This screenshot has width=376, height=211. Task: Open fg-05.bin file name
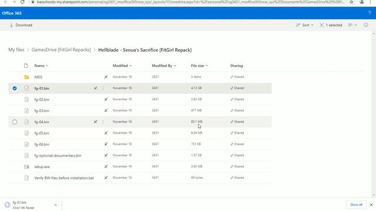42,133
